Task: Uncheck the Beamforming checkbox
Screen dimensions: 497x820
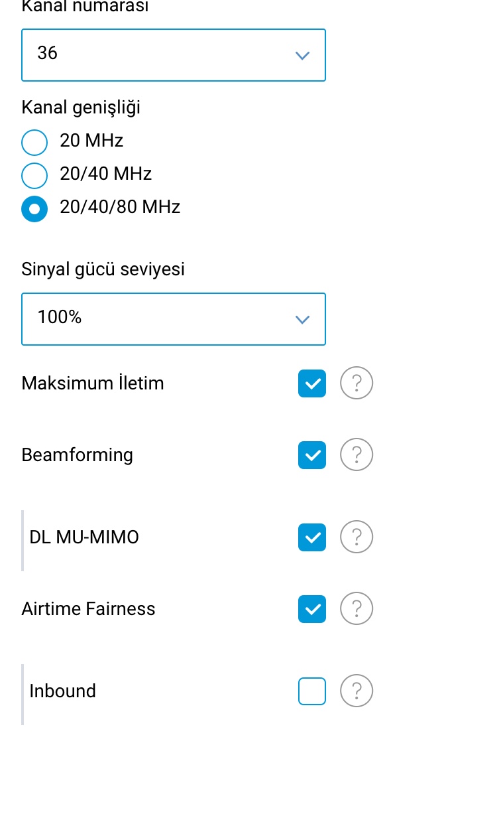Action: tap(312, 454)
